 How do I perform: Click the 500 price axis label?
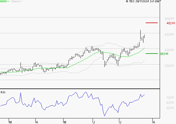169,19
